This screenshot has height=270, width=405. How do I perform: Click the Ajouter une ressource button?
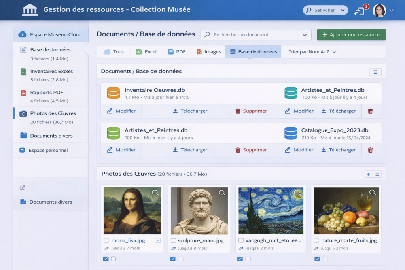coord(351,35)
